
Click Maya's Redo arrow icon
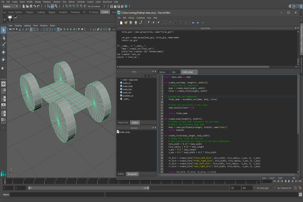(x=38, y=6)
